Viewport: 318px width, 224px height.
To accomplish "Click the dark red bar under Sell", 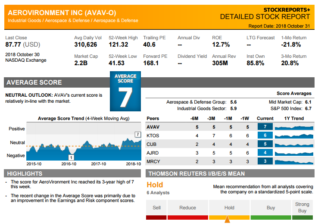I will [x=156, y=218].
